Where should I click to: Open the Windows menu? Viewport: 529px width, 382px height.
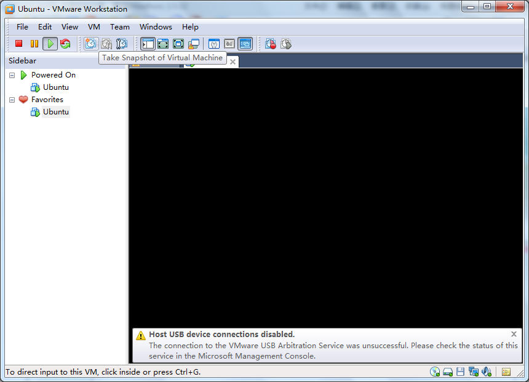[x=156, y=27]
